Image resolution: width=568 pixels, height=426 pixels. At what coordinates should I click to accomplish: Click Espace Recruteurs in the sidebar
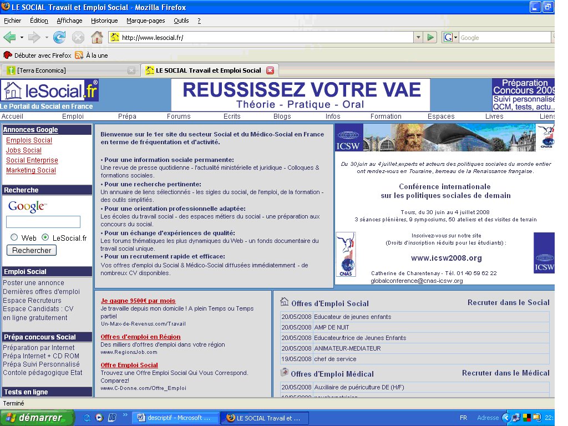coord(32,300)
